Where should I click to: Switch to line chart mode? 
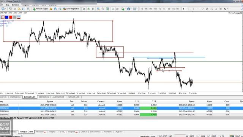[x=93, y=9]
